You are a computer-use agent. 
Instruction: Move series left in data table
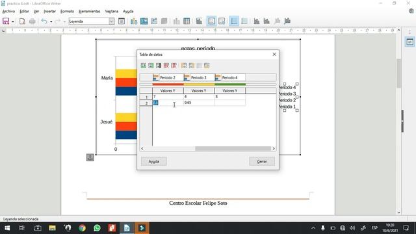[x=184, y=66]
